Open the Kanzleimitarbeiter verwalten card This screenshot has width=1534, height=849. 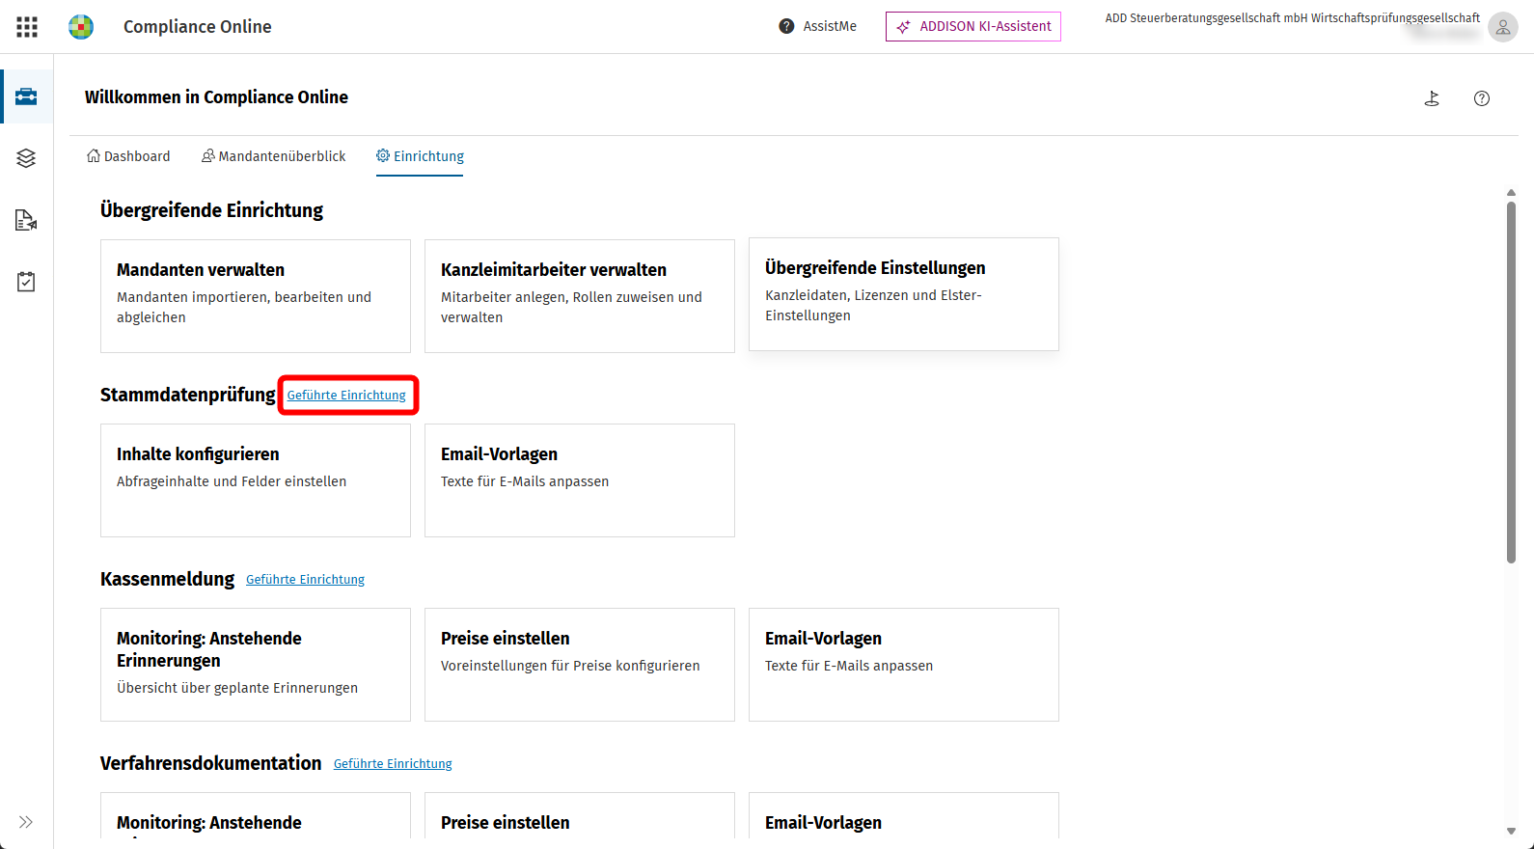pos(580,296)
